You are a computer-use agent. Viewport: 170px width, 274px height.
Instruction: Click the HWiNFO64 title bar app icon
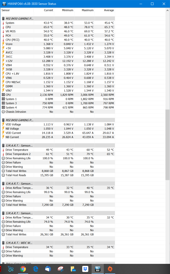[4, 4]
